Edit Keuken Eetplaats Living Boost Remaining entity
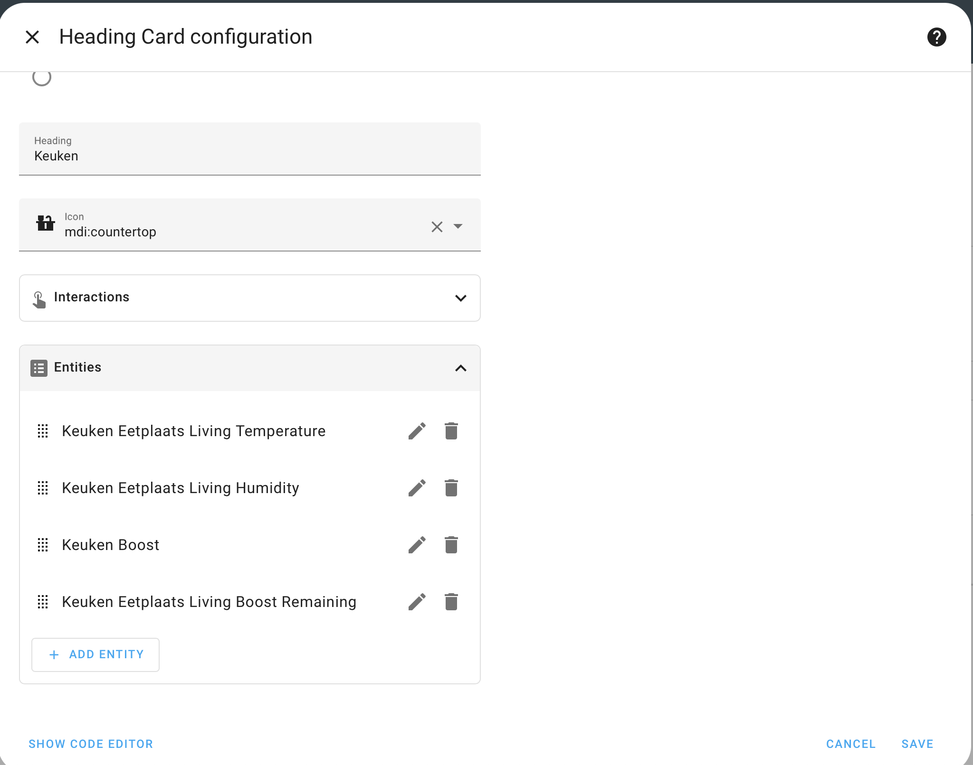The height and width of the screenshot is (765, 973). 417,602
